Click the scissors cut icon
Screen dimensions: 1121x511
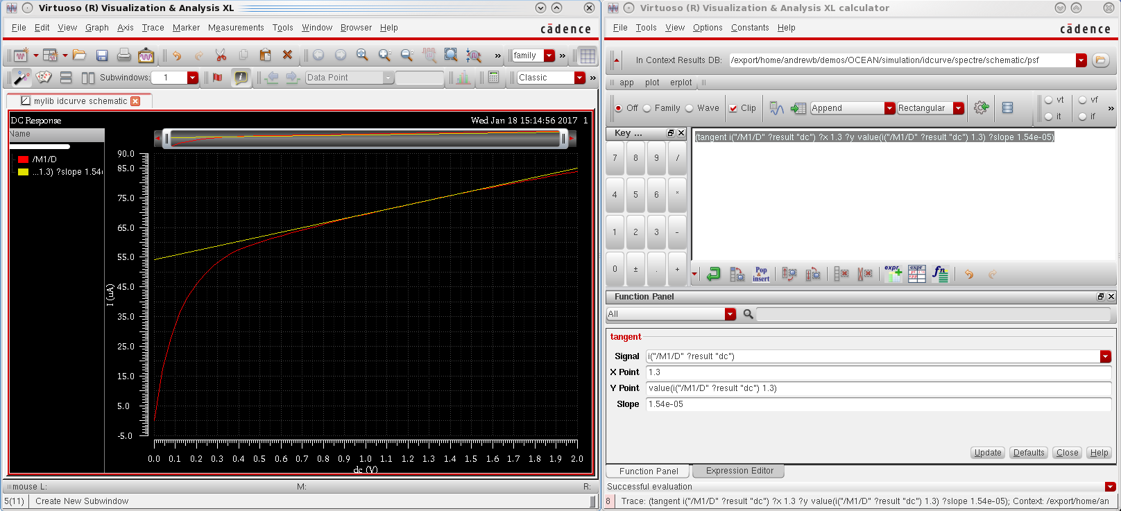[x=221, y=55]
